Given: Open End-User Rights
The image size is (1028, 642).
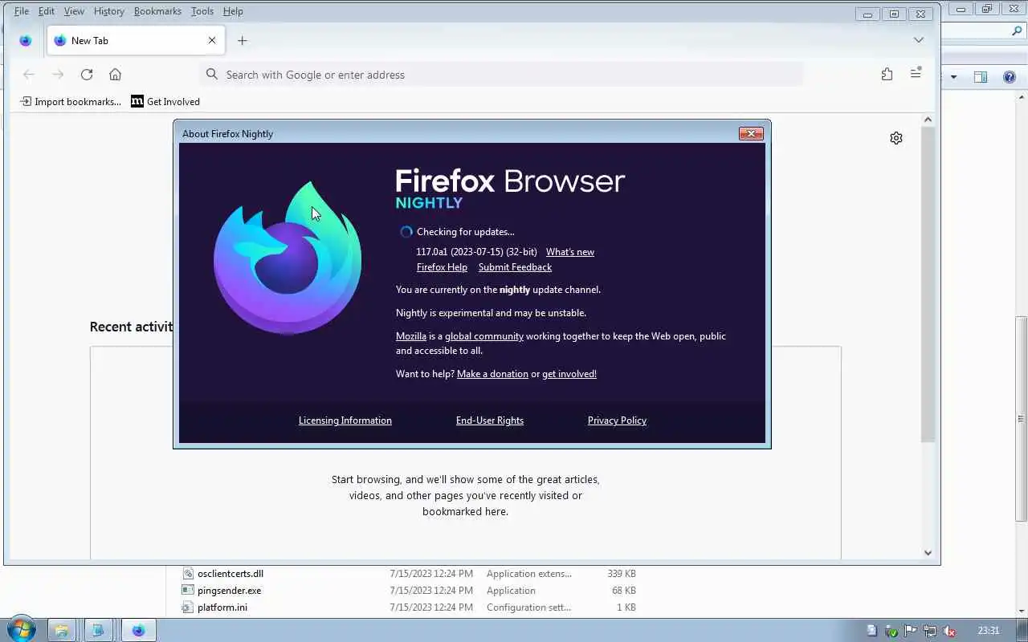Looking at the screenshot, I should pyautogui.click(x=490, y=421).
